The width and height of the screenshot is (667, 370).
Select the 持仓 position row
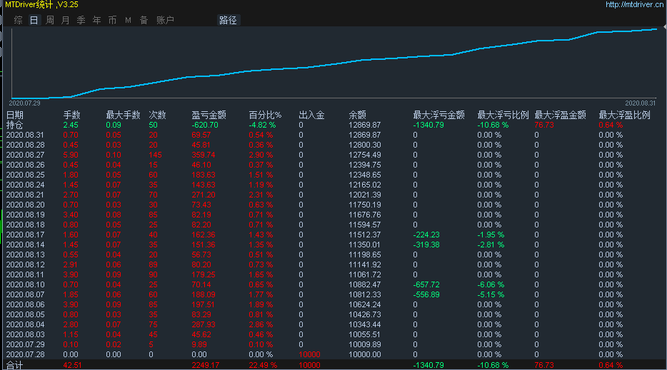(15, 125)
